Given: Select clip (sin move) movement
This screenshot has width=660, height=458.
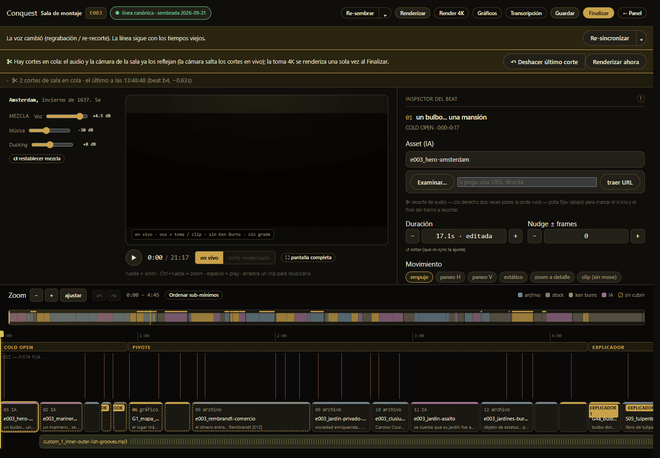Looking at the screenshot, I should (599, 277).
